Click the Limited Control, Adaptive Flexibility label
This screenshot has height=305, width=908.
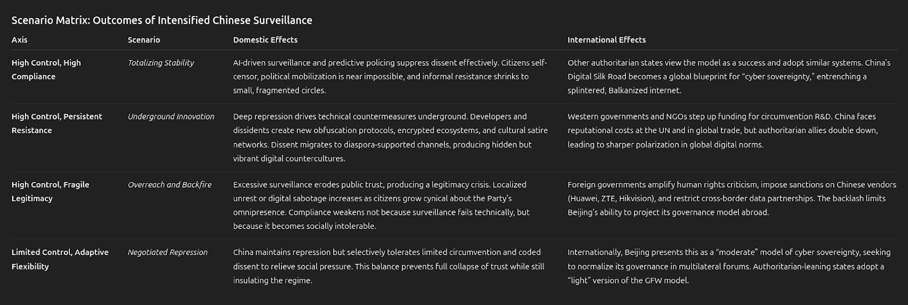(60, 259)
